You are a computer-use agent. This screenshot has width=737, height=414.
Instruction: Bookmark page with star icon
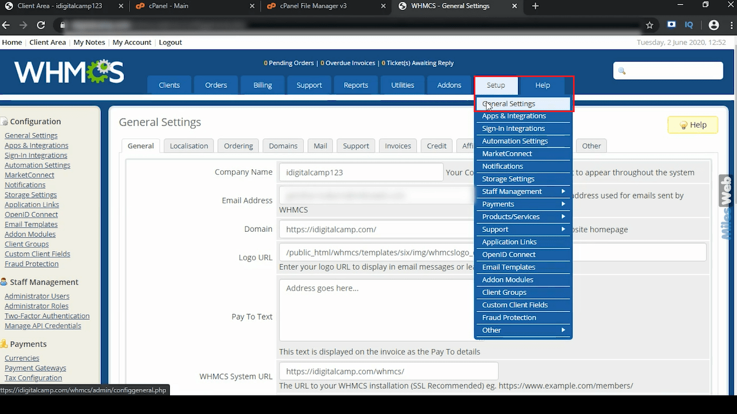[650, 25]
